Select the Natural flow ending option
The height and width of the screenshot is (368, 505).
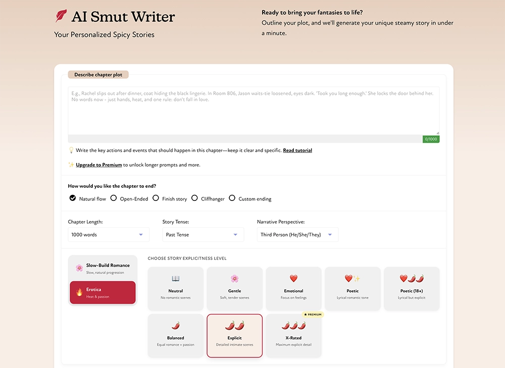73,198
